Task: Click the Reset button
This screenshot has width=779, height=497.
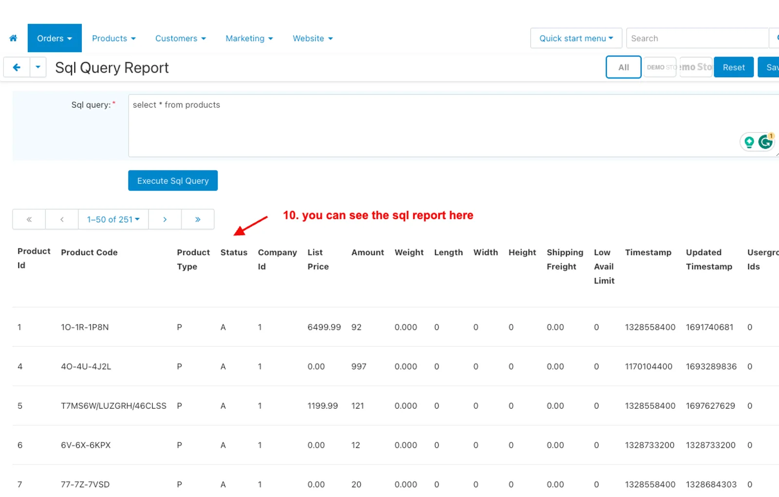Action: pos(734,67)
